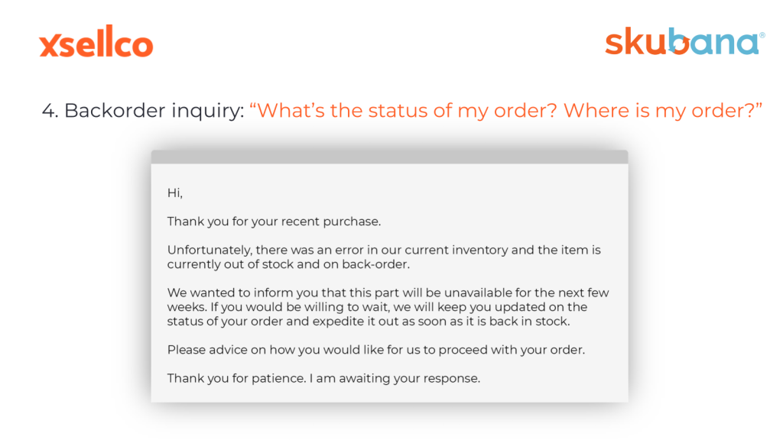The image size is (783, 440).
Task: Click the registered trademark symbol by skubana
Action: [x=762, y=35]
